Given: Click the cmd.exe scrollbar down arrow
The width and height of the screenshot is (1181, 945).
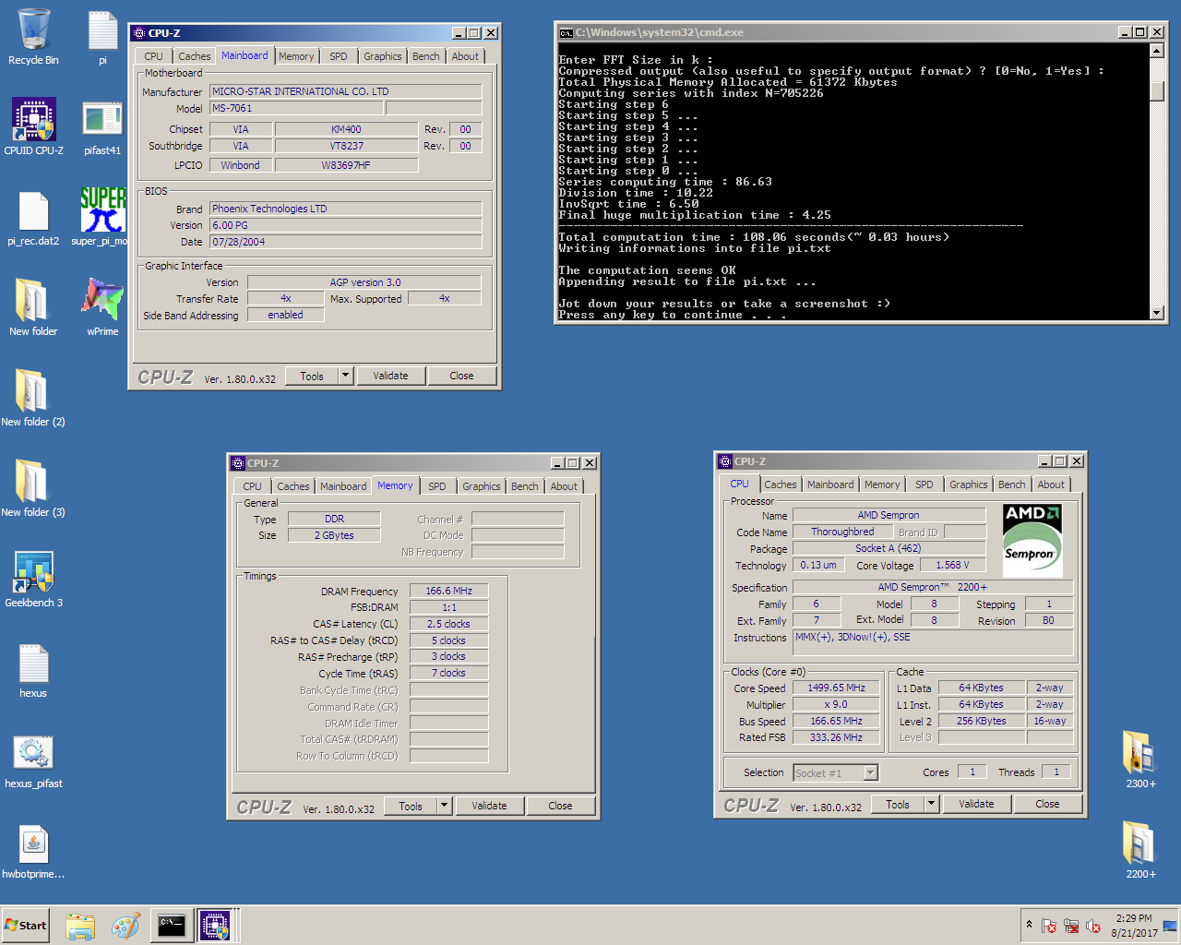Looking at the screenshot, I should tap(1157, 313).
